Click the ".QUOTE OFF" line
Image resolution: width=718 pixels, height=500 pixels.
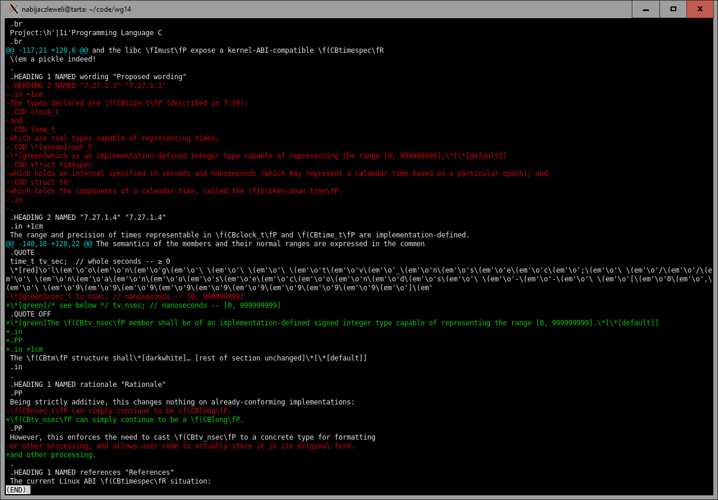[31, 314]
